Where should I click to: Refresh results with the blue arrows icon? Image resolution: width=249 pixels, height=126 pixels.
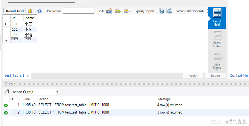click(39, 11)
